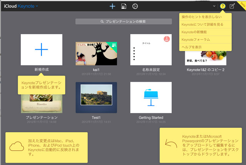
Task: Click the cloud icon in sync hint
Action: point(17,146)
